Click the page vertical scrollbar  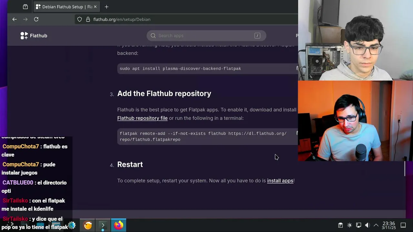405,169
